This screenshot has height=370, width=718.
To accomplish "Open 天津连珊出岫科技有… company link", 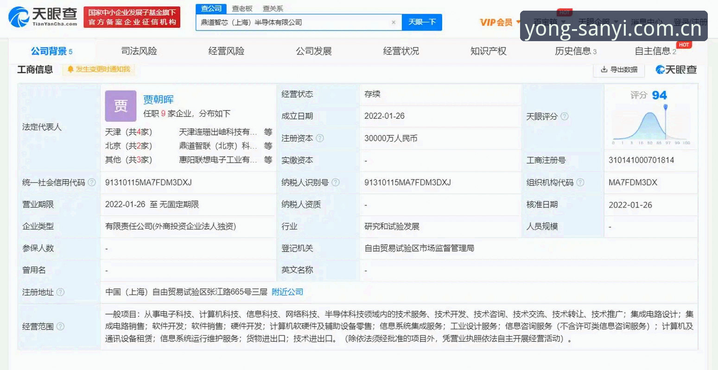I will tap(218, 132).
